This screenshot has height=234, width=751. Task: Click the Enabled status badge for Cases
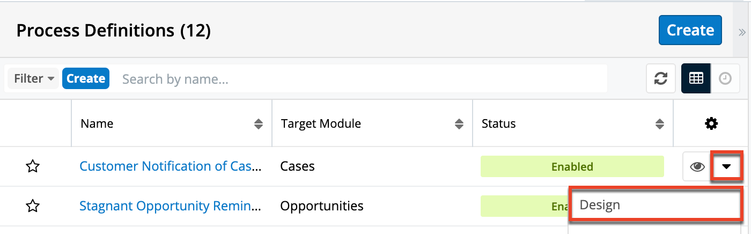point(572,166)
